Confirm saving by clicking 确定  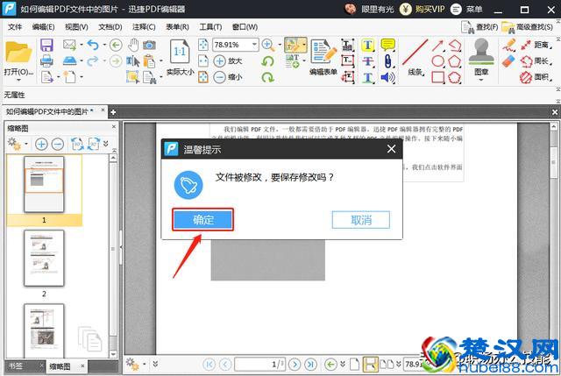(202, 220)
